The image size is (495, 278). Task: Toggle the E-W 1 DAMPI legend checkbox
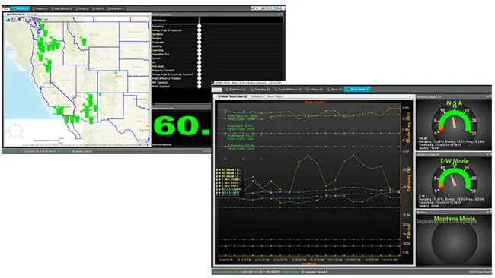pyautogui.click(x=217, y=179)
